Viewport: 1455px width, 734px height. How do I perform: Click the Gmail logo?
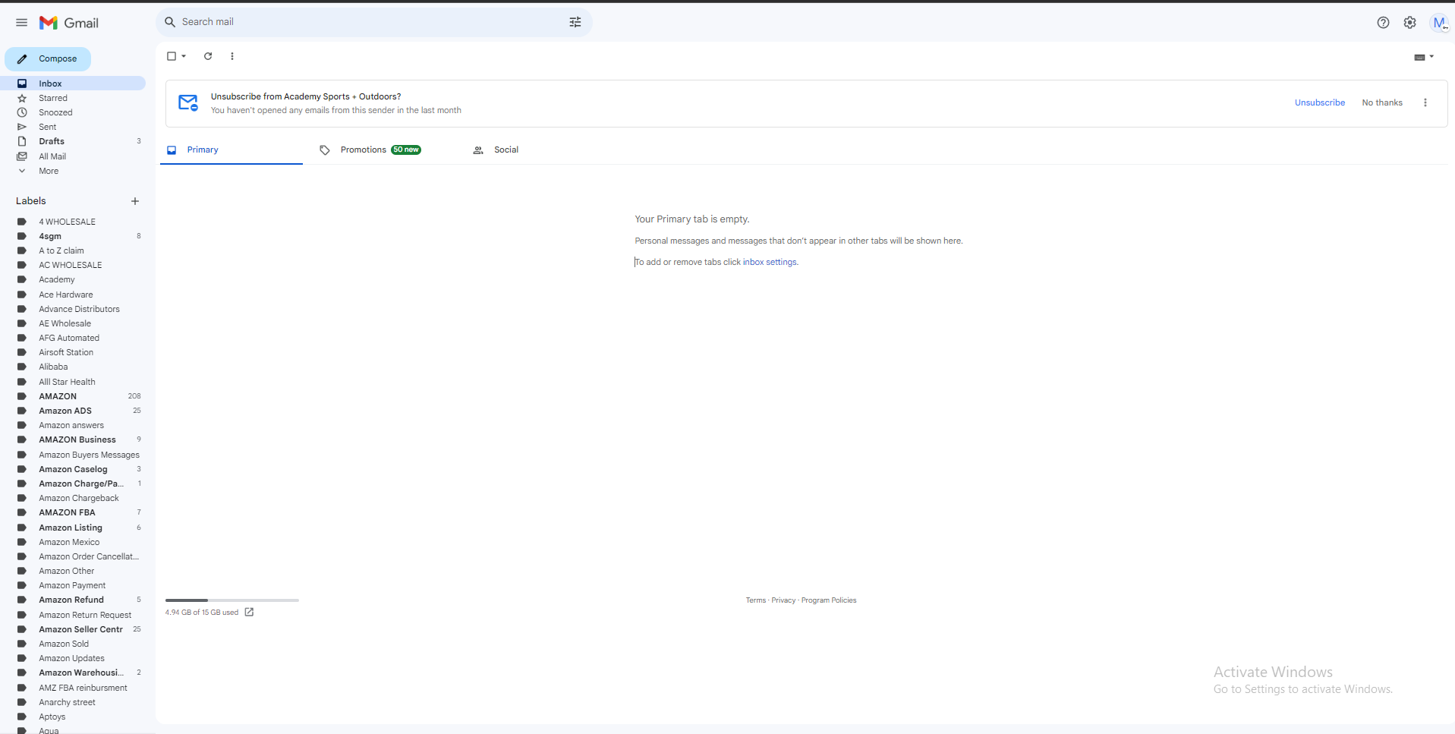[x=69, y=23]
